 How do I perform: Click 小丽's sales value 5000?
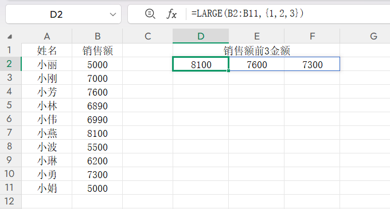(97, 64)
